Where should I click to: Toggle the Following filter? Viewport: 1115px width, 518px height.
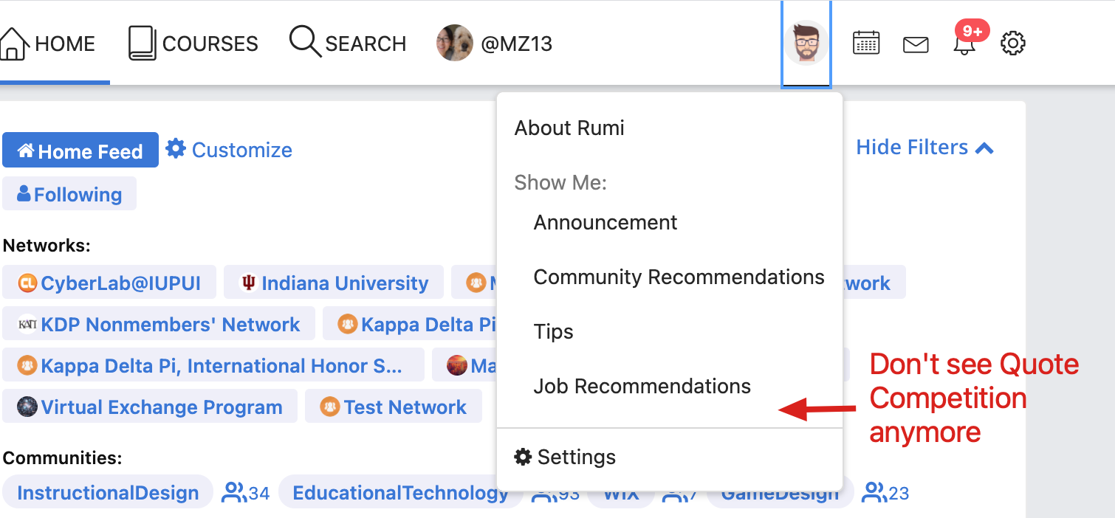(69, 194)
